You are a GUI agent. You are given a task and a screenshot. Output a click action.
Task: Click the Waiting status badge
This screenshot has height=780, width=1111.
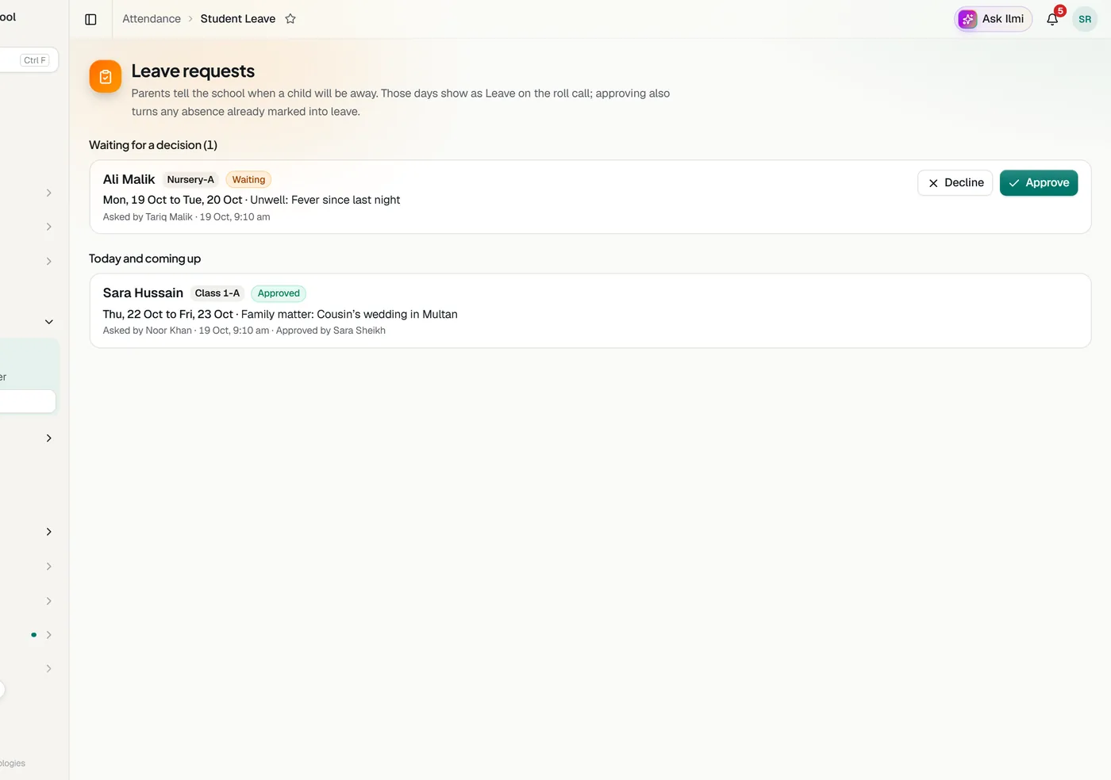[248, 180]
